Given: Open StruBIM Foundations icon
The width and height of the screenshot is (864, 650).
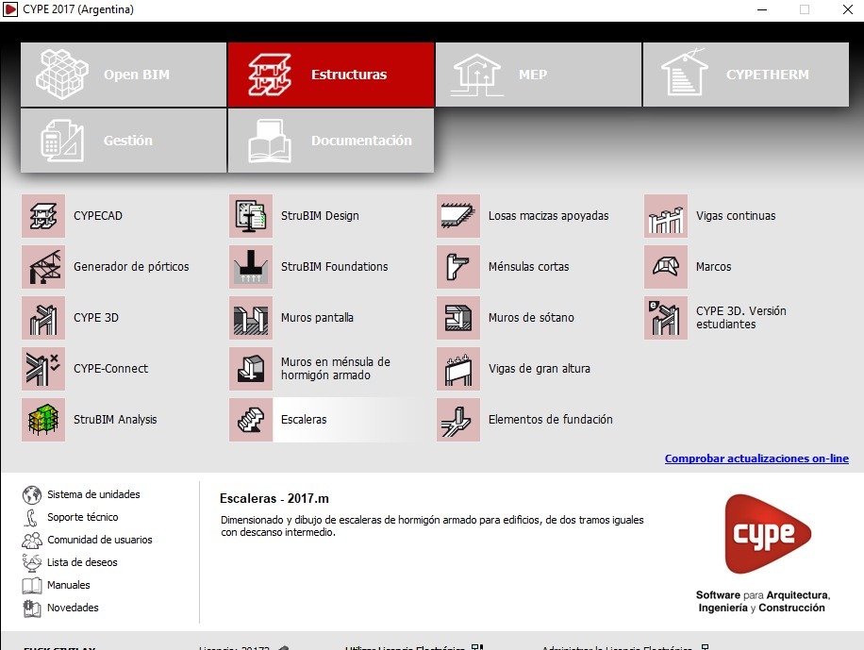Looking at the screenshot, I should coord(251,267).
